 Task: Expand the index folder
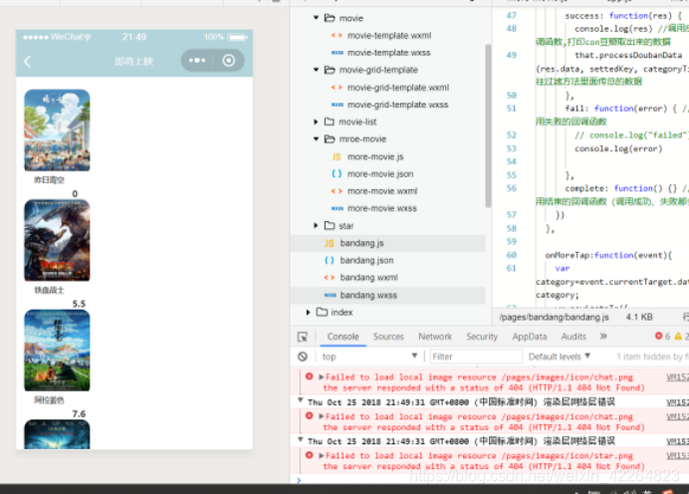point(308,312)
